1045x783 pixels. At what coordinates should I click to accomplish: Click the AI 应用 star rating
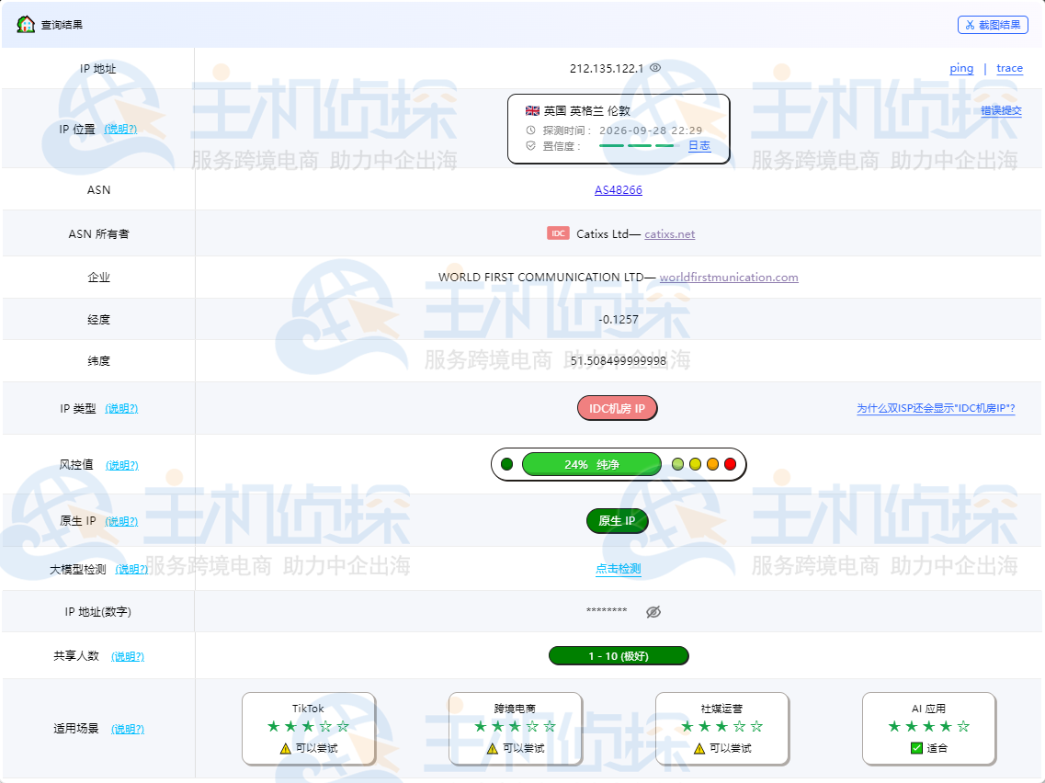928,726
